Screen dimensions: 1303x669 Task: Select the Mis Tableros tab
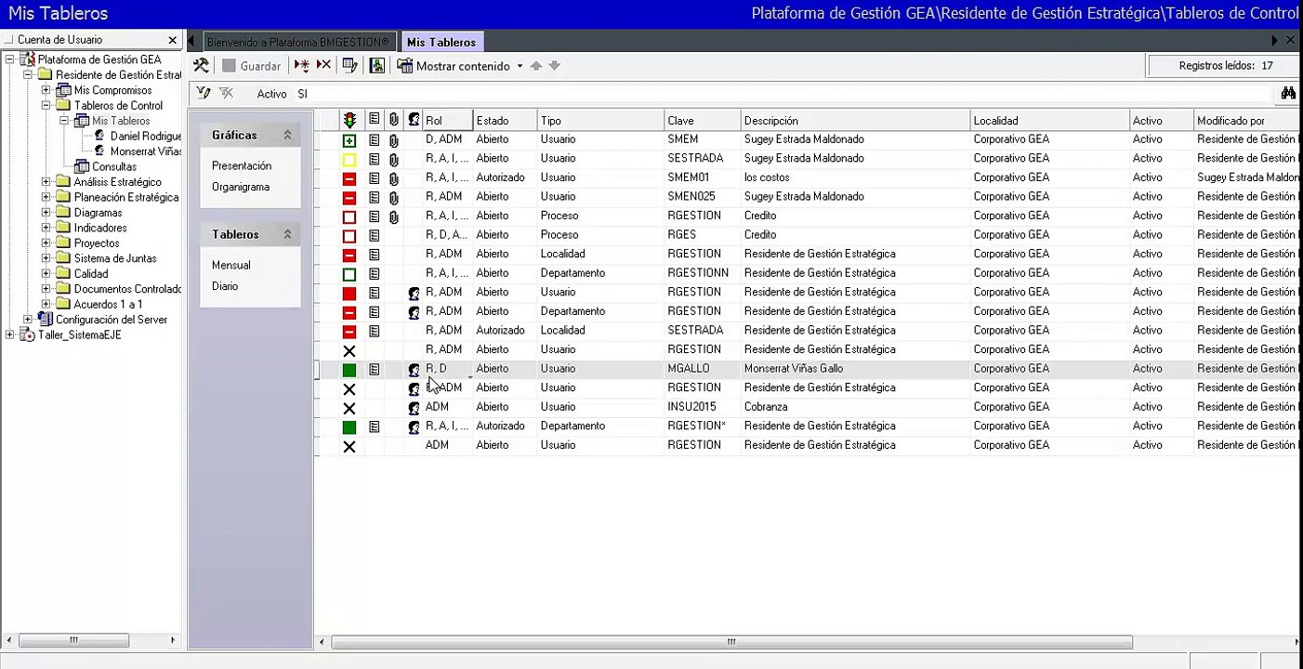point(441,42)
